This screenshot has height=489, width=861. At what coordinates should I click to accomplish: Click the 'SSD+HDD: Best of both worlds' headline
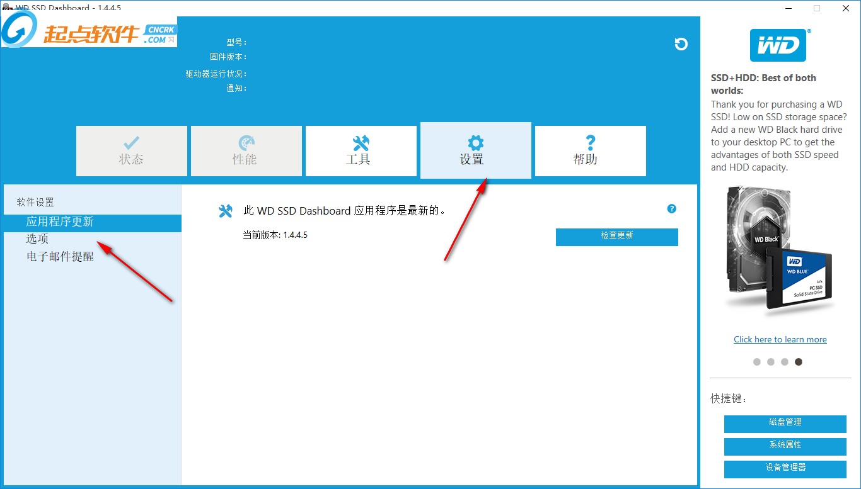(763, 84)
